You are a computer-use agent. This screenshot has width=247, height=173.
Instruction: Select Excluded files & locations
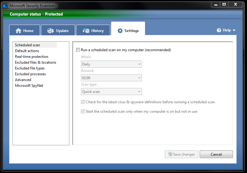tap(36, 62)
